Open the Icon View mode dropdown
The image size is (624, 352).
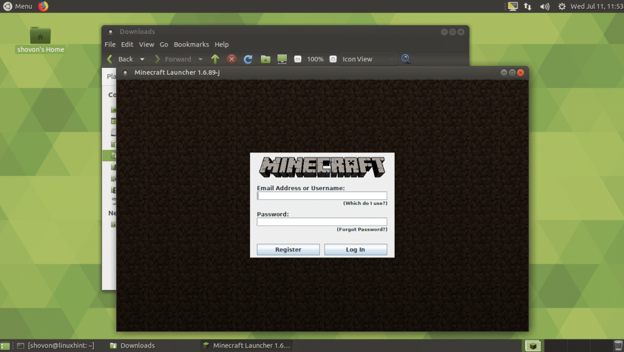coord(368,59)
